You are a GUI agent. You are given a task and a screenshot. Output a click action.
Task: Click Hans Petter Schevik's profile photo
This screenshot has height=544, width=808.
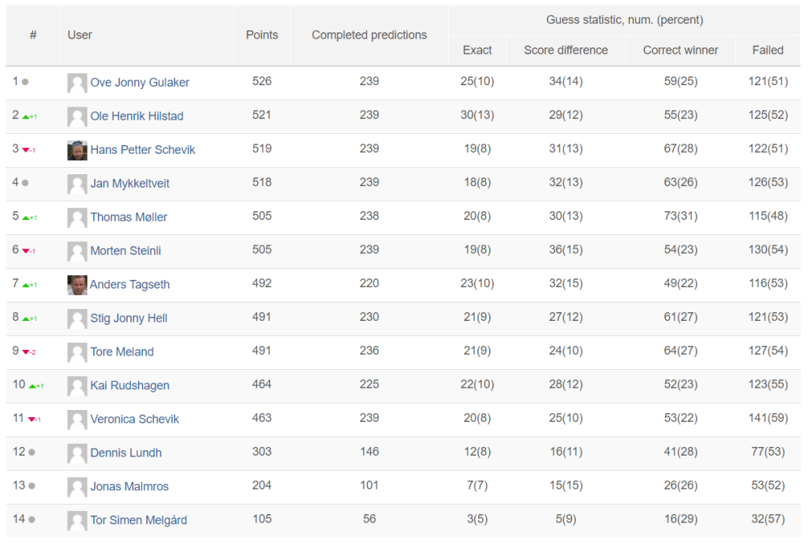click(77, 150)
